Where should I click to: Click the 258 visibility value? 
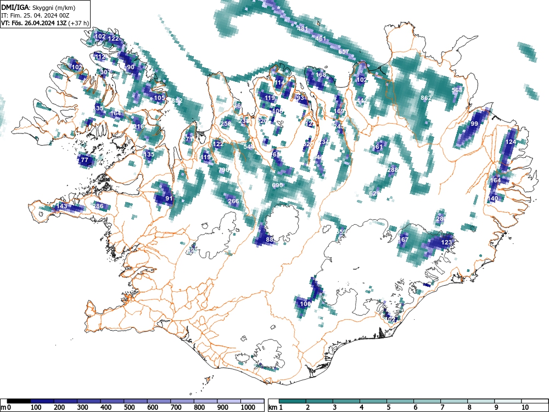(226, 123)
